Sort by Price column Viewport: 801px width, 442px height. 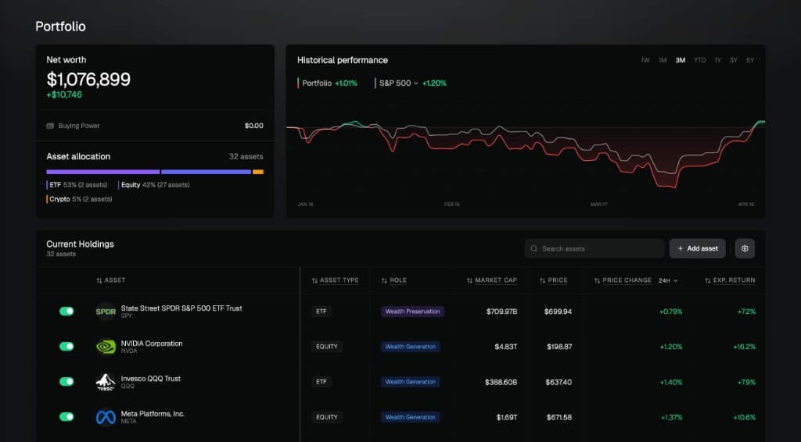pyautogui.click(x=554, y=280)
